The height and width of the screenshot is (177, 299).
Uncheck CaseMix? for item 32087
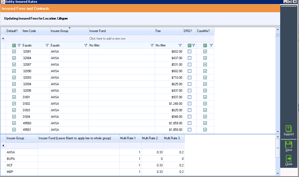[205, 65]
